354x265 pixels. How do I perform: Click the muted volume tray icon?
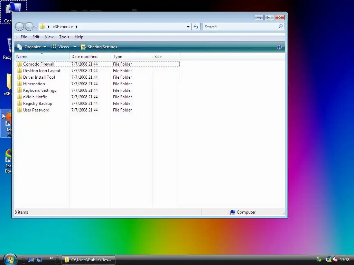pos(335,259)
